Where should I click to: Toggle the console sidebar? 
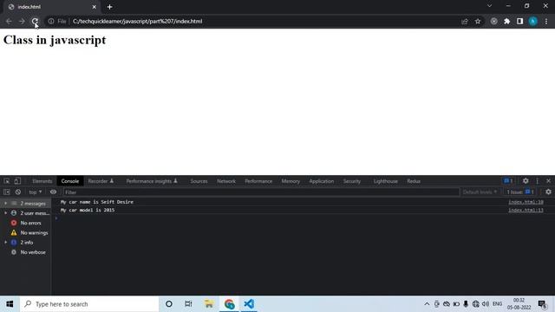pos(7,192)
